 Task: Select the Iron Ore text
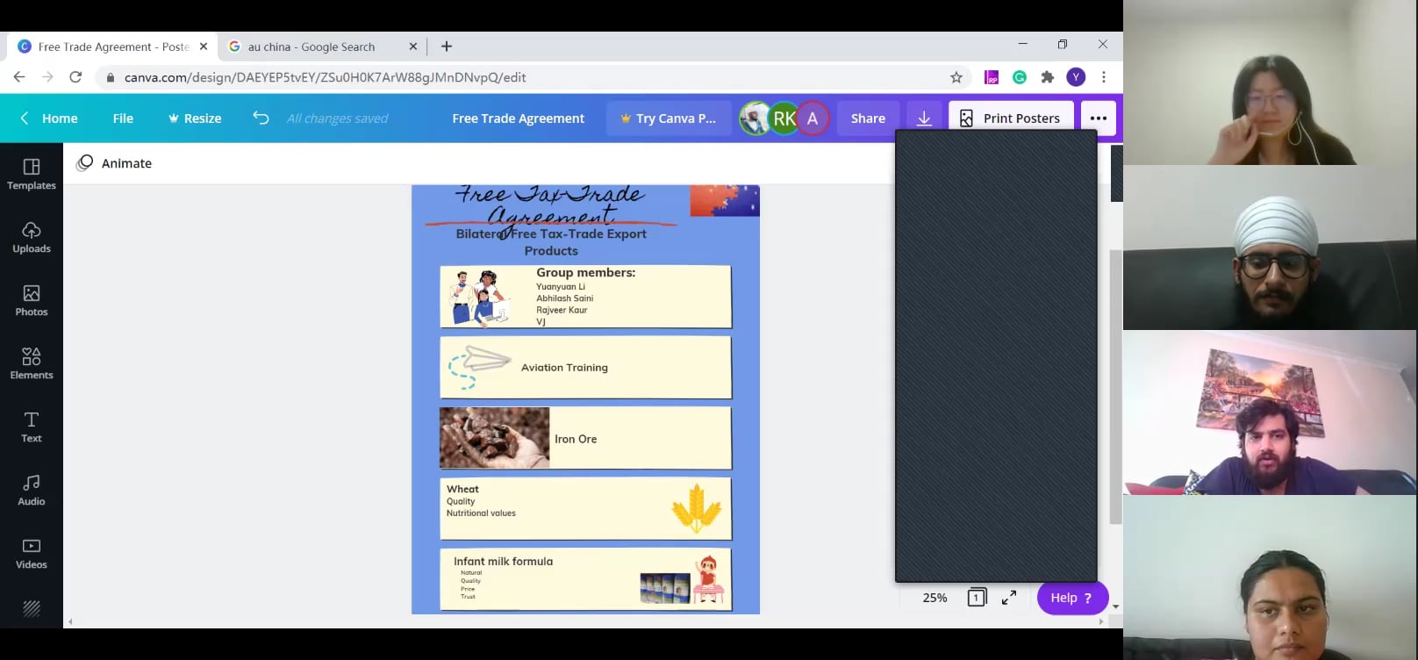pos(576,439)
